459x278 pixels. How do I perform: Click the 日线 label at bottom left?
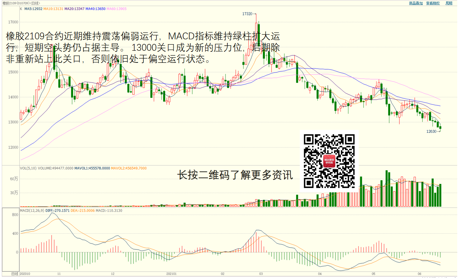tap(15, 274)
